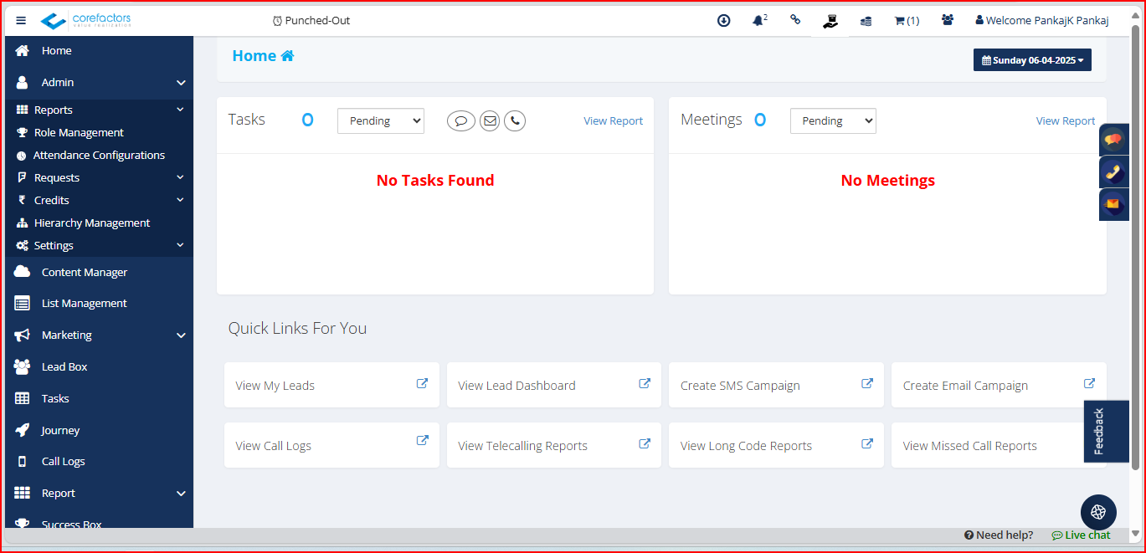Open Journey in sidebar
Screen dimensions: 1146x553
click(99, 431)
